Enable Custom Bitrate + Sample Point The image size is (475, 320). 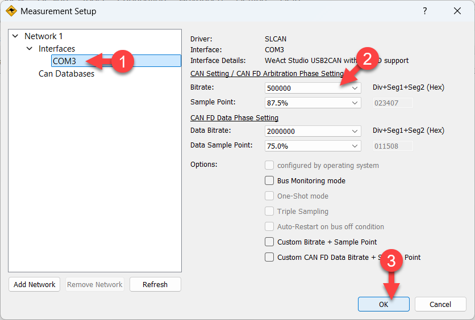click(x=269, y=242)
